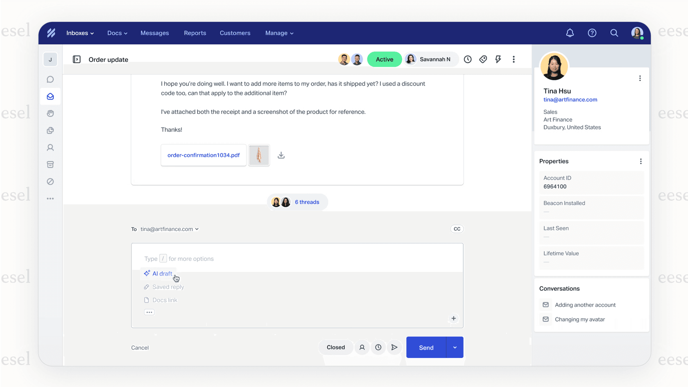This screenshot has width=688, height=387.
Task: Open the archive sidebar icon
Action: [x=50, y=164]
